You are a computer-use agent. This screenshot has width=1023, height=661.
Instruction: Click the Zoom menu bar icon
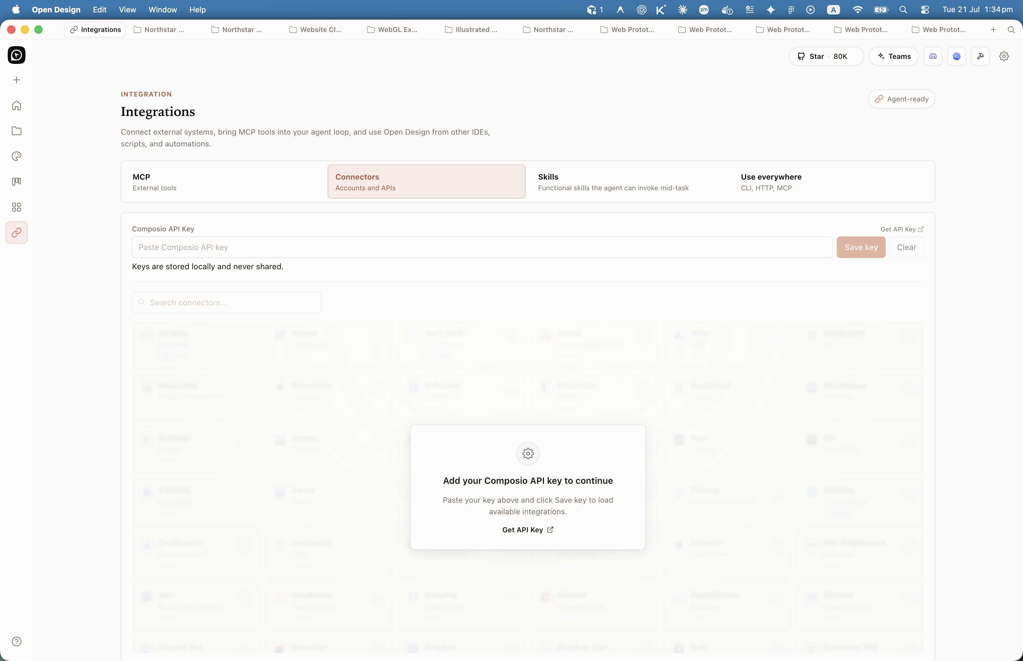click(704, 9)
